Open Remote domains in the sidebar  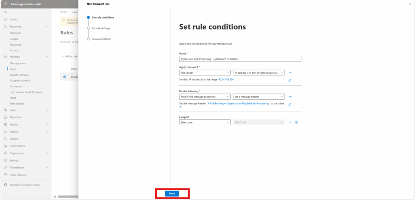[x=19, y=75]
